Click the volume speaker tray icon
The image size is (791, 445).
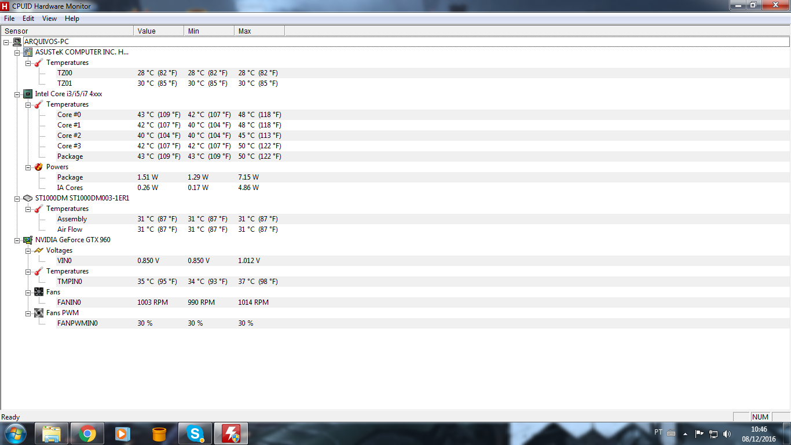pos(727,433)
